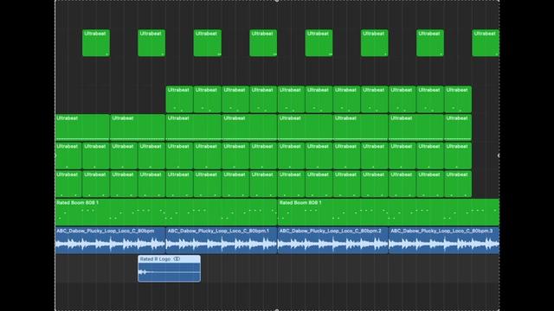Screen dimensions: 554x311
Task: Click the bottom center selection handle
Action: coord(277,310)
